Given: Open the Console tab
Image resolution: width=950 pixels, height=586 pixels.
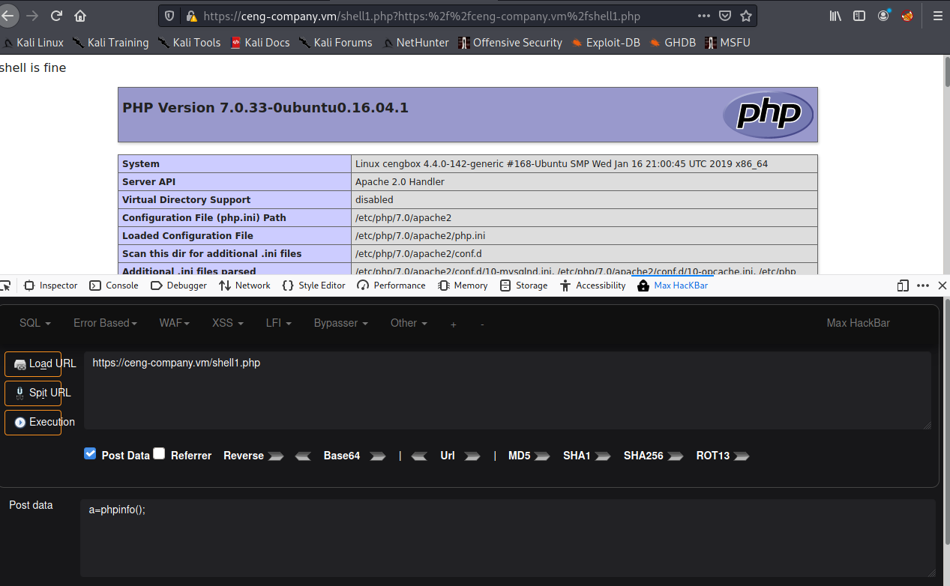Looking at the screenshot, I should click(x=114, y=286).
